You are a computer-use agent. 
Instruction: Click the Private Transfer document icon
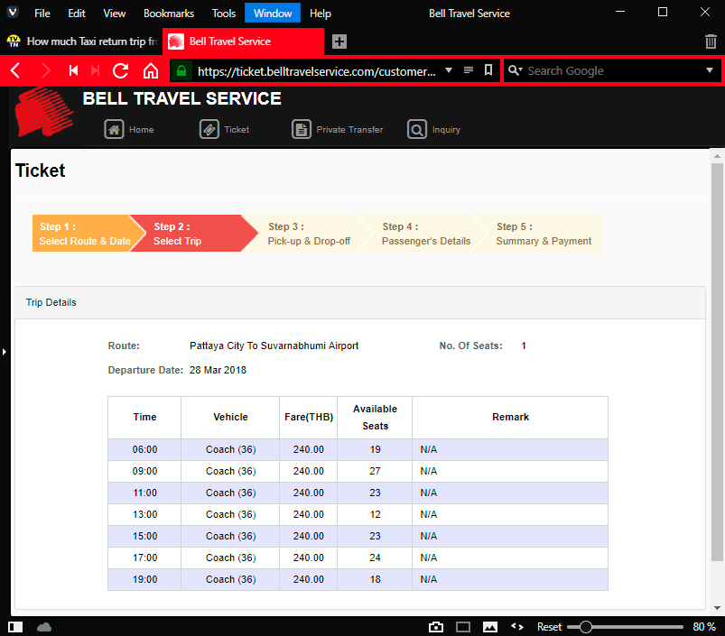tap(302, 129)
